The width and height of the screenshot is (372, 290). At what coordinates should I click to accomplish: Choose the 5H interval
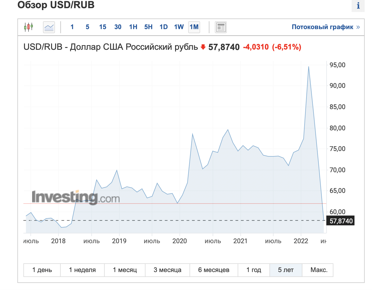[x=148, y=27]
